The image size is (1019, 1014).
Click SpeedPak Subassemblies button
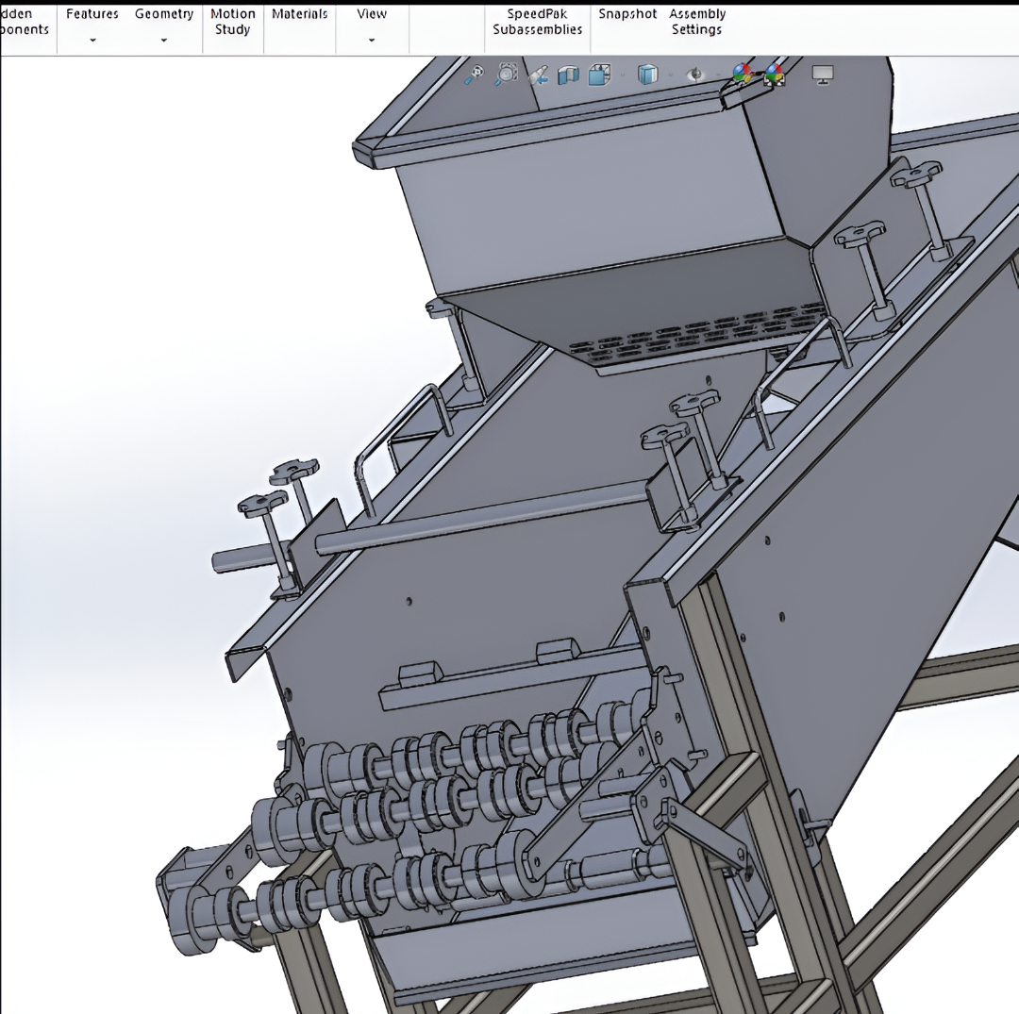pos(538,22)
